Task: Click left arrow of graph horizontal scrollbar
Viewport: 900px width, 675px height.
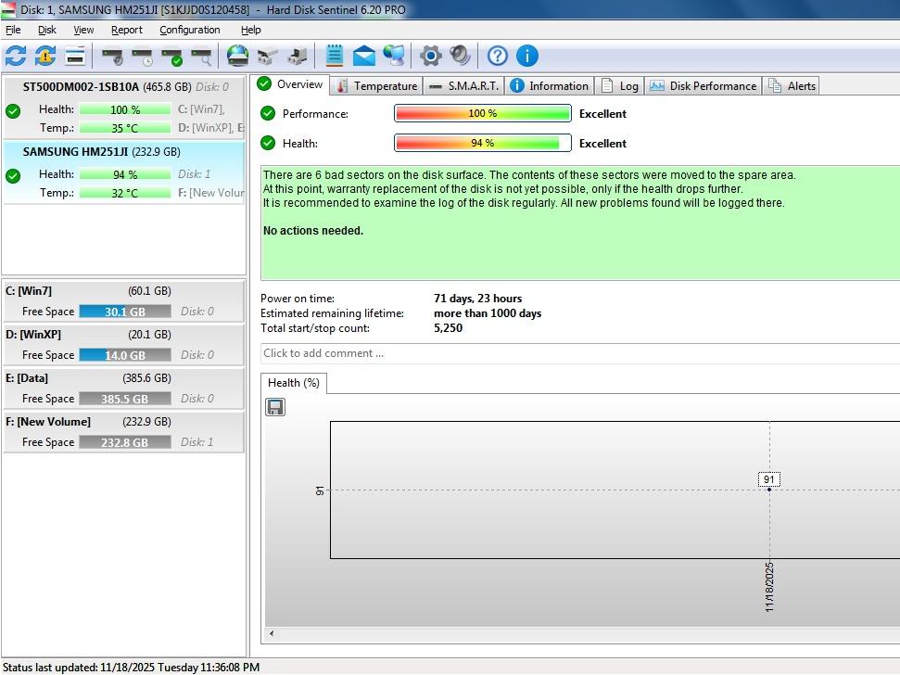Action: point(272,634)
